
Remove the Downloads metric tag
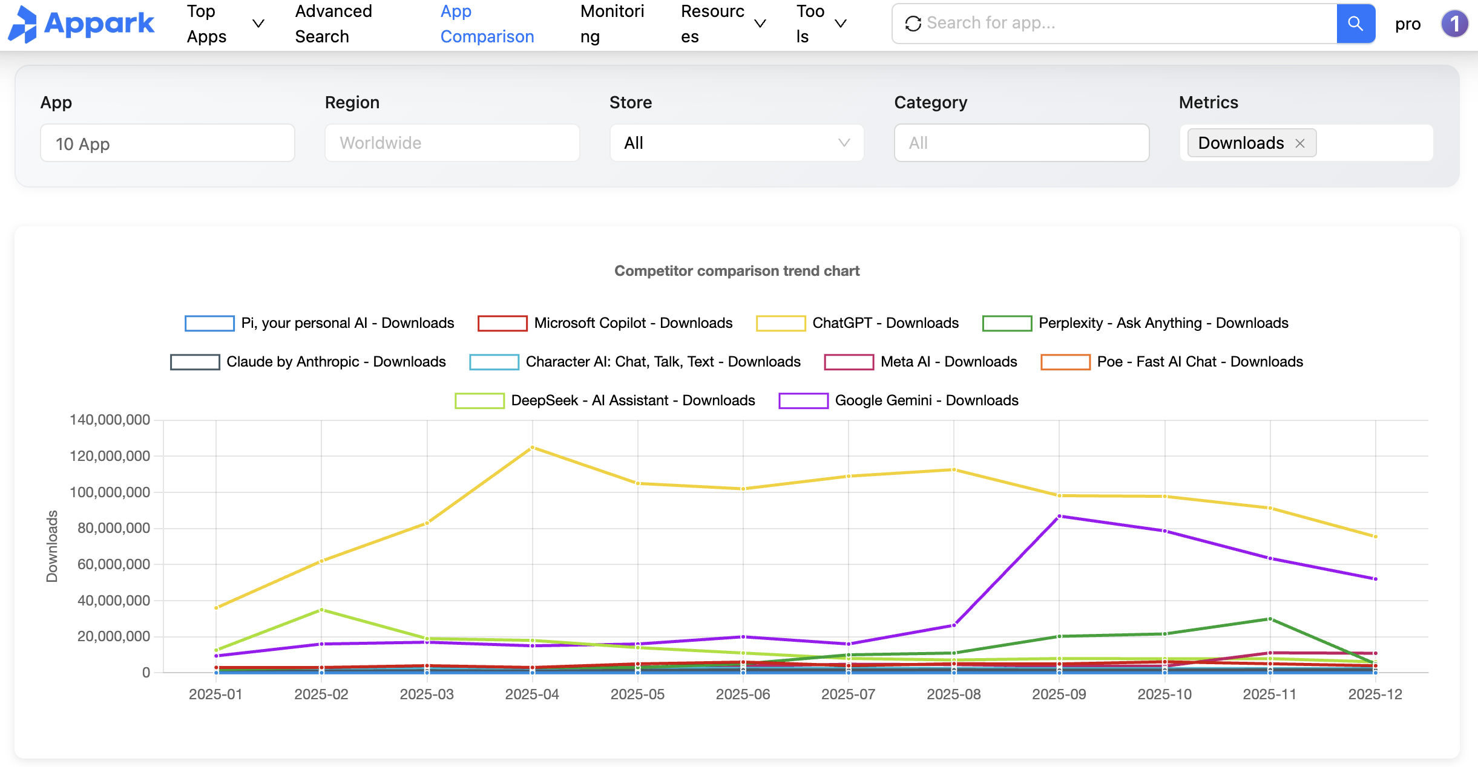1300,143
